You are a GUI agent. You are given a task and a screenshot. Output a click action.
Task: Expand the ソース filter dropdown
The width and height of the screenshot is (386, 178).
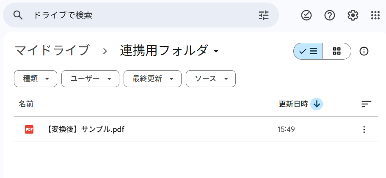click(x=210, y=79)
